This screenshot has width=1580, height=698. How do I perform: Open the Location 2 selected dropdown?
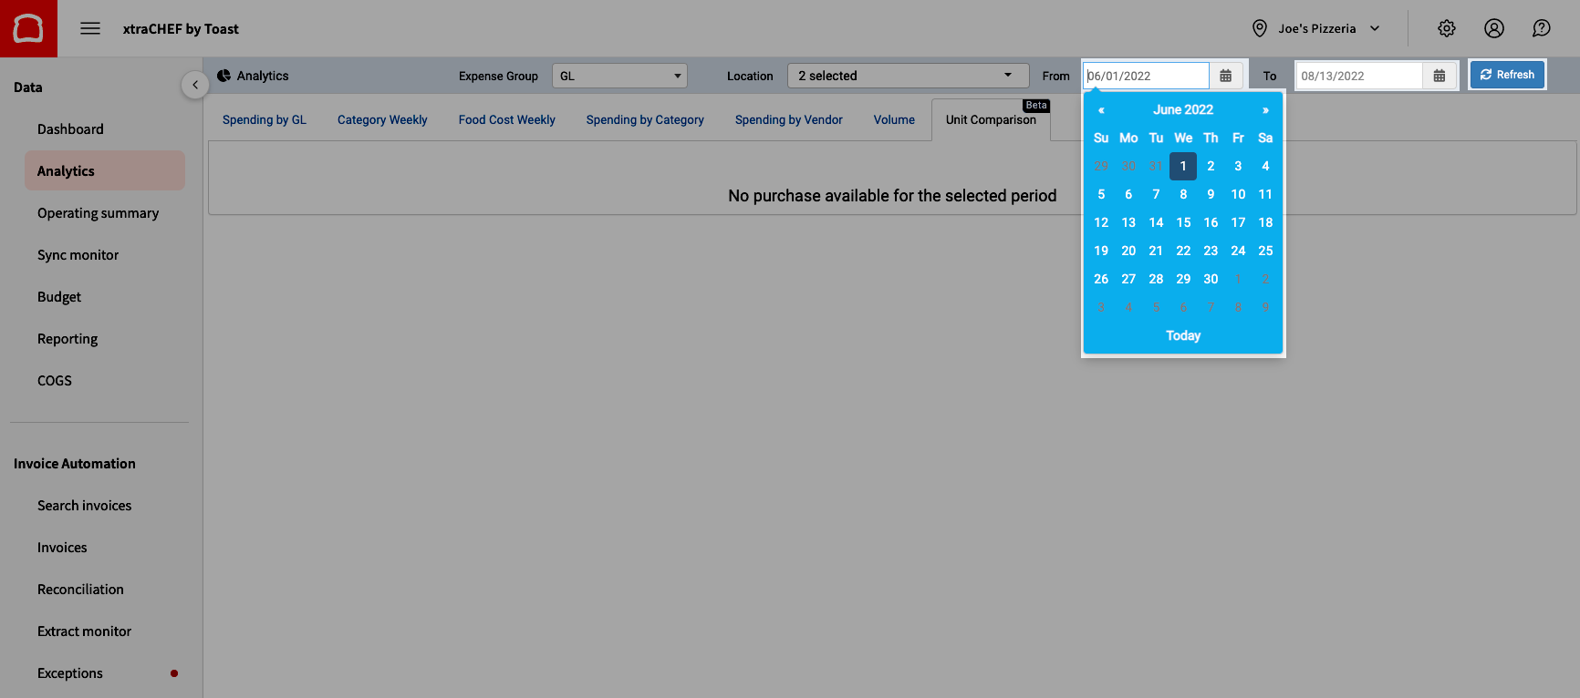[907, 76]
